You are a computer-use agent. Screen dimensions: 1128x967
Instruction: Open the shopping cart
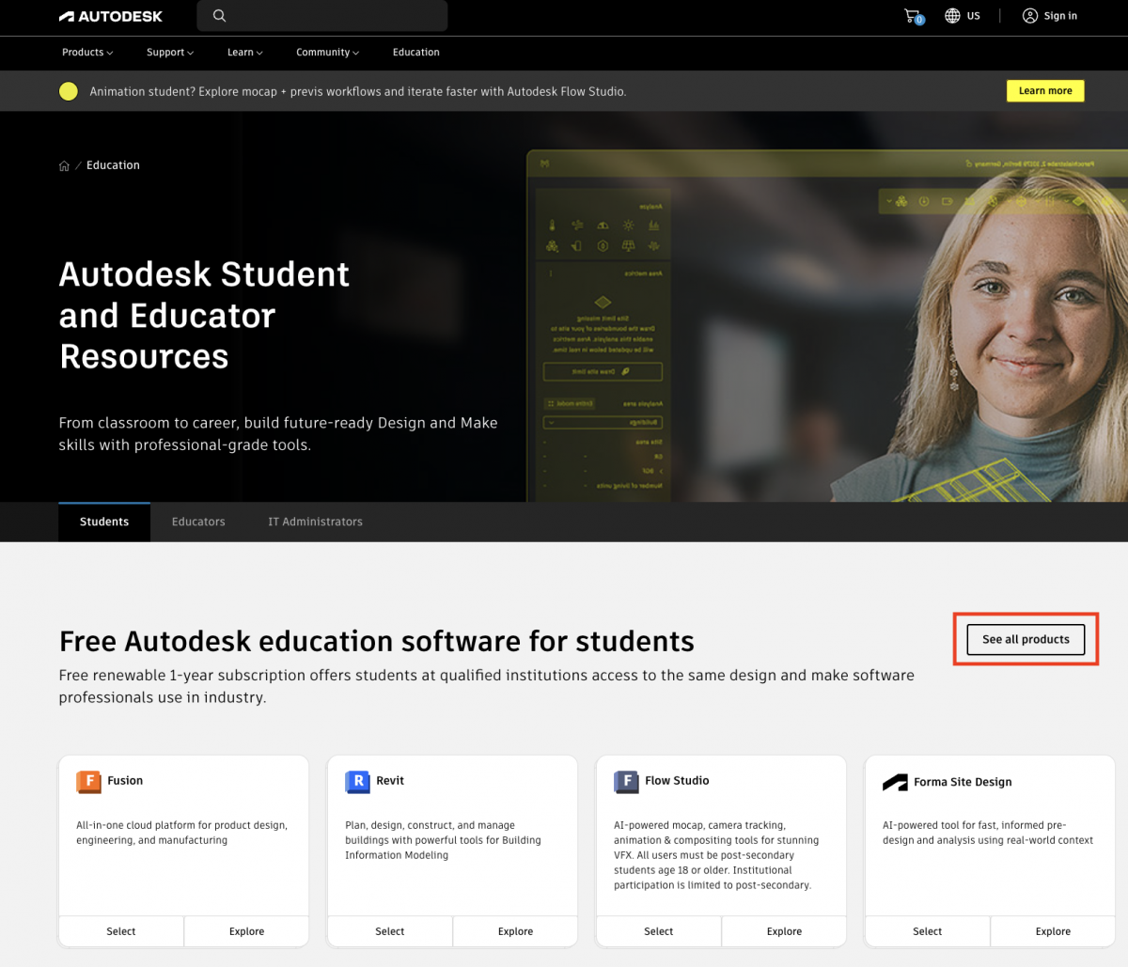[x=914, y=16]
